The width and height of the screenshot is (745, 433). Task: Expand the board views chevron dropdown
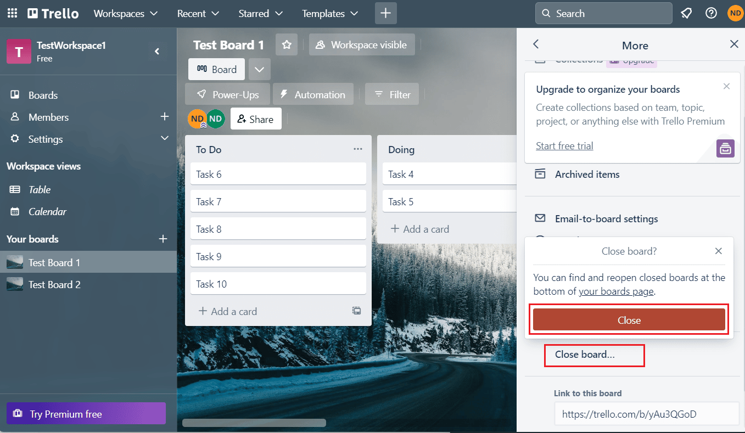point(260,70)
